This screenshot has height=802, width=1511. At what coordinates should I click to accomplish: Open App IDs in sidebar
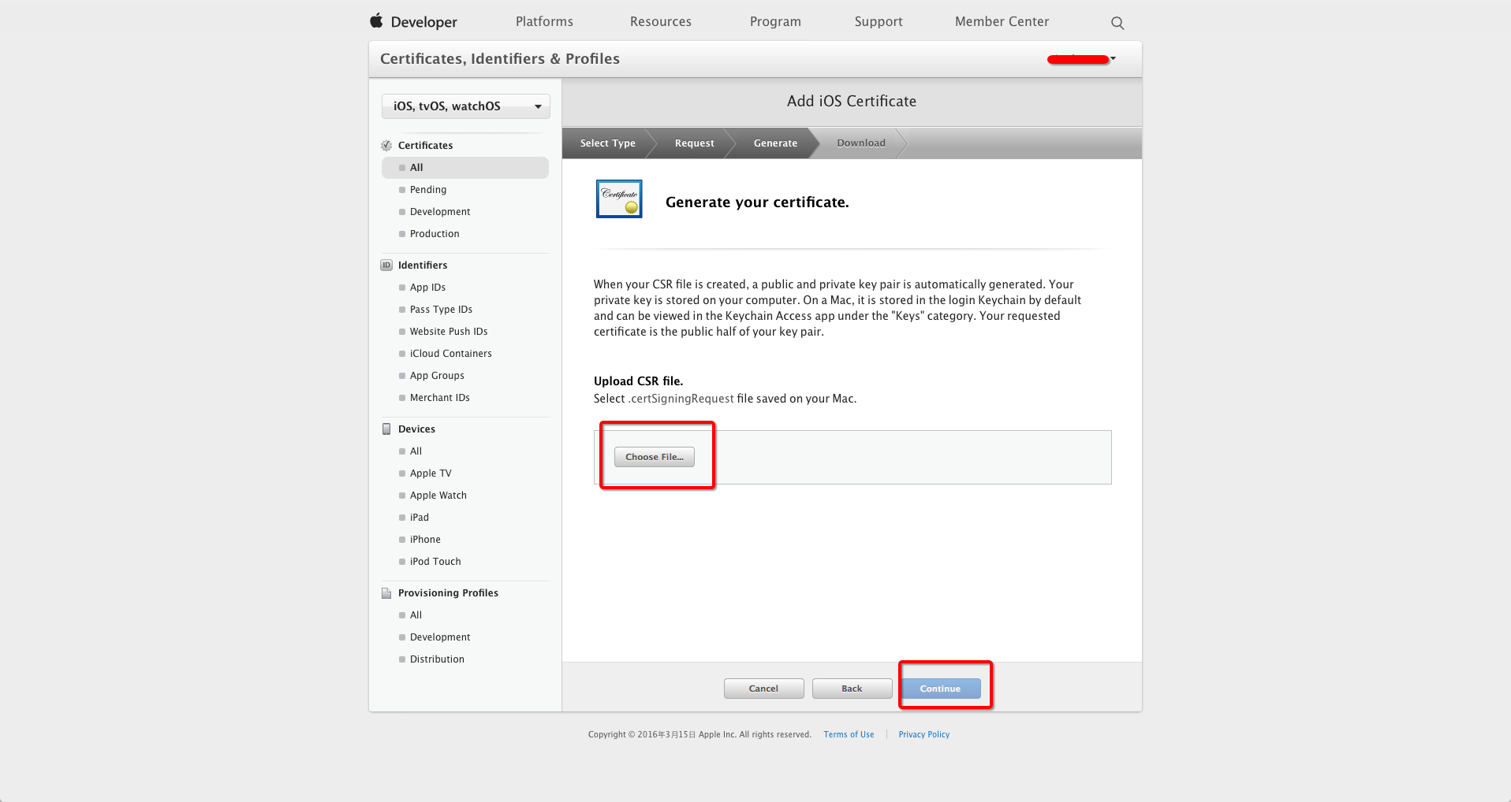(427, 288)
